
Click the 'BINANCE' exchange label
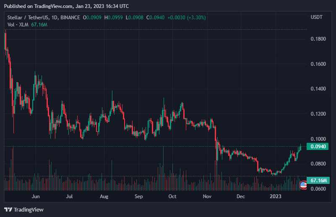(x=70, y=18)
